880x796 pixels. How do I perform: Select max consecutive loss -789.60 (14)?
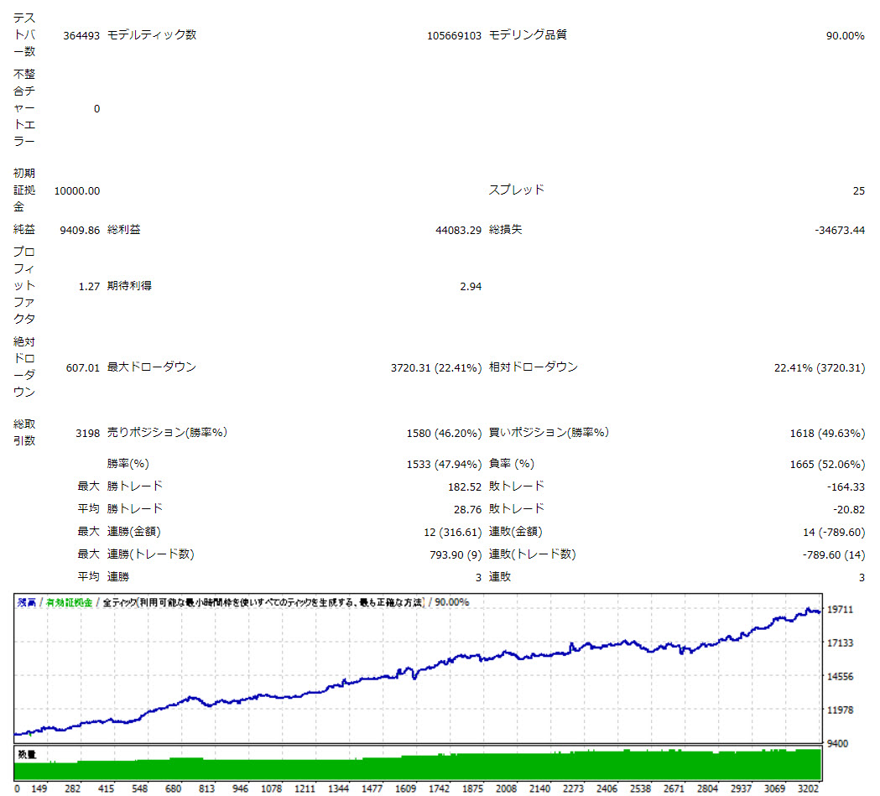[x=833, y=554]
